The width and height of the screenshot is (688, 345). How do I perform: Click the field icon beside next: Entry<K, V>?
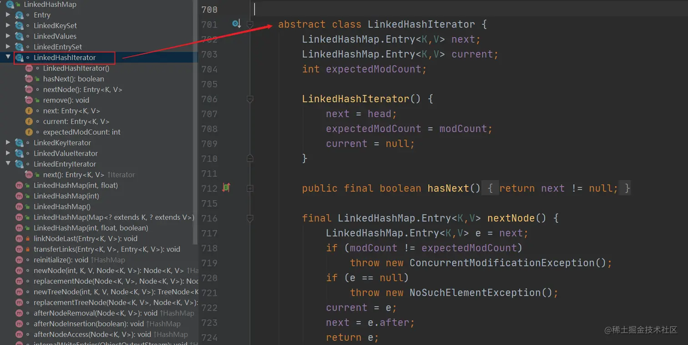(x=29, y=111)
